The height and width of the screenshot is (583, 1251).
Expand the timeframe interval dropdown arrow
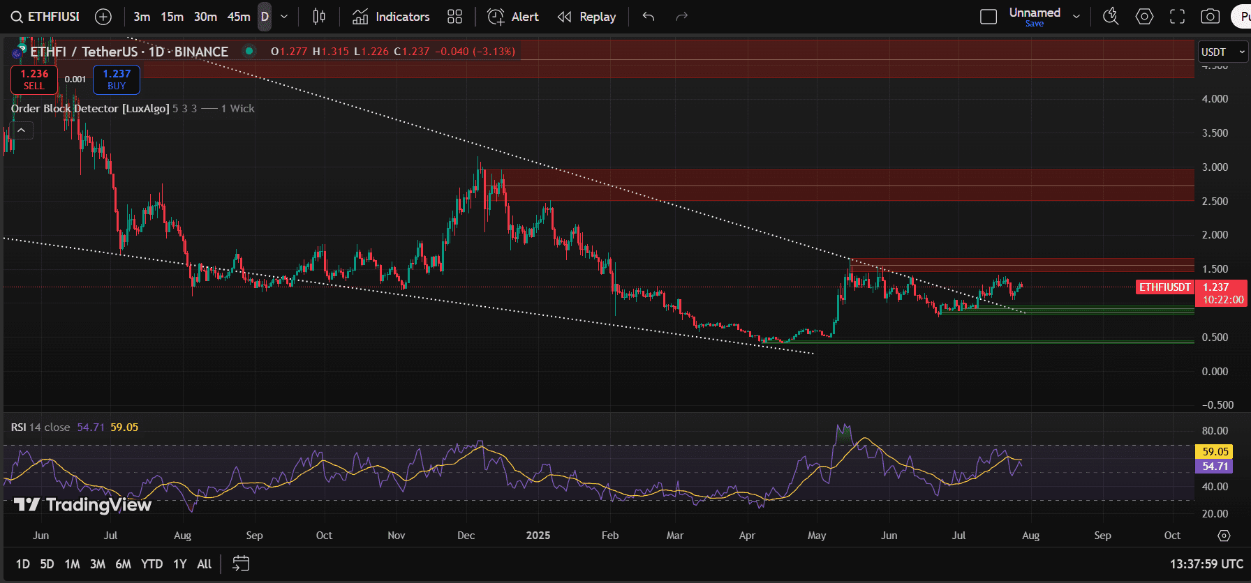tap(284, 17)
